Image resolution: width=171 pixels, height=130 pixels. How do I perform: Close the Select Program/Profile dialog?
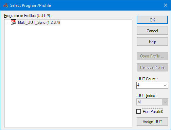point(166,5)
